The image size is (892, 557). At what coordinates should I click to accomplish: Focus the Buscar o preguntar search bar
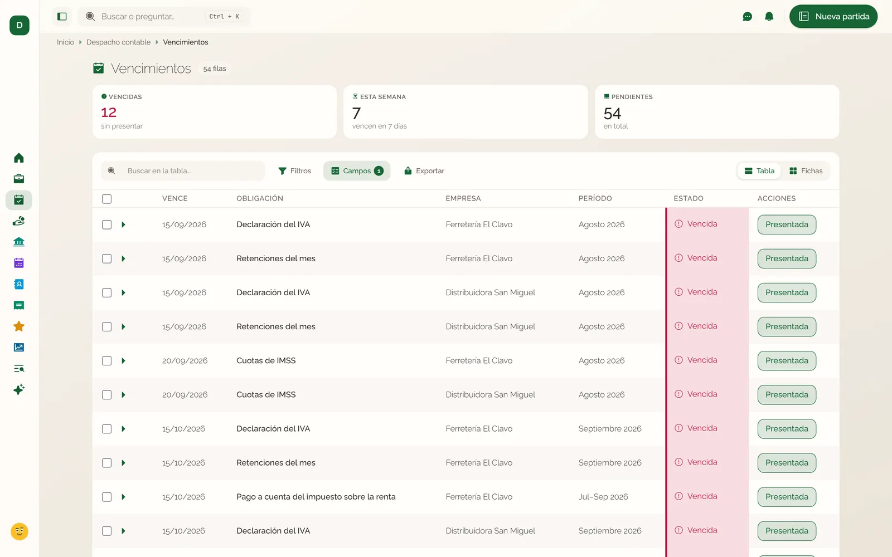(164, 17)
